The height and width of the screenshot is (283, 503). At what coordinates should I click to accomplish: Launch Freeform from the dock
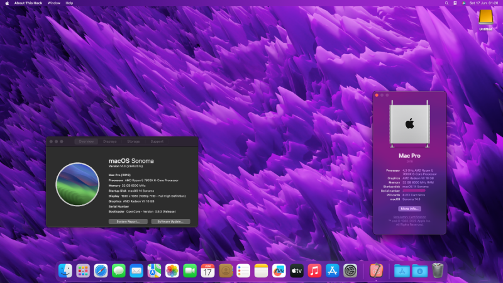click(x=279, y=271)
